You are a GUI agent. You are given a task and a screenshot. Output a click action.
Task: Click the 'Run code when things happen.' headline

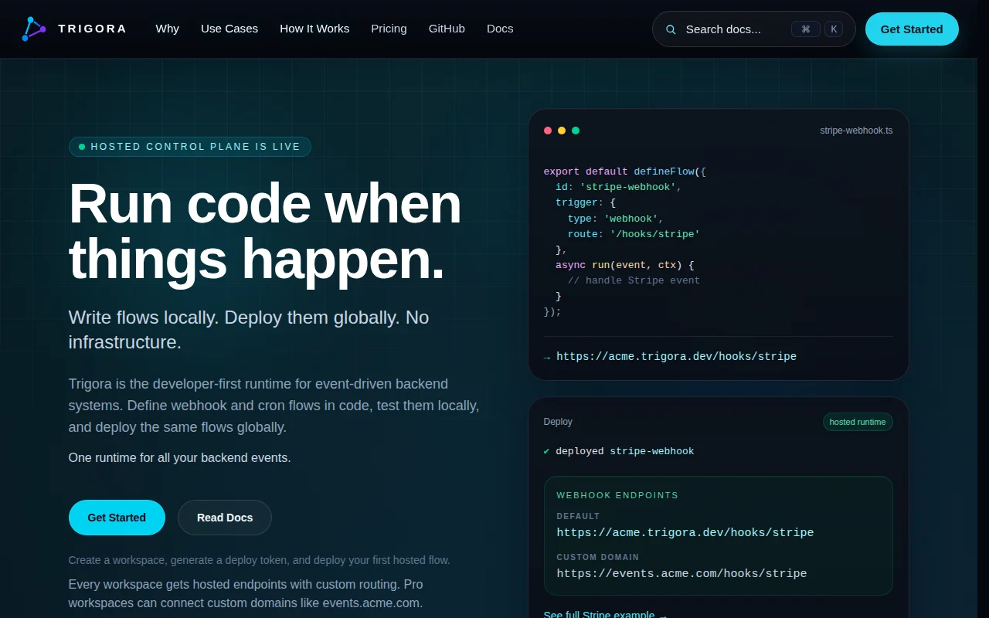pyautogui.click(x=265, y=231)
